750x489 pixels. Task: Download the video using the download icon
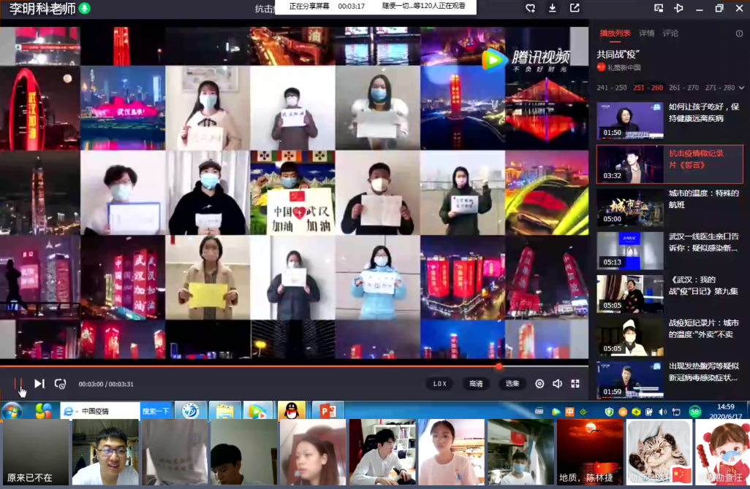click(553, 8)
